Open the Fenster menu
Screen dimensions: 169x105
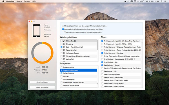pos(27,1)
